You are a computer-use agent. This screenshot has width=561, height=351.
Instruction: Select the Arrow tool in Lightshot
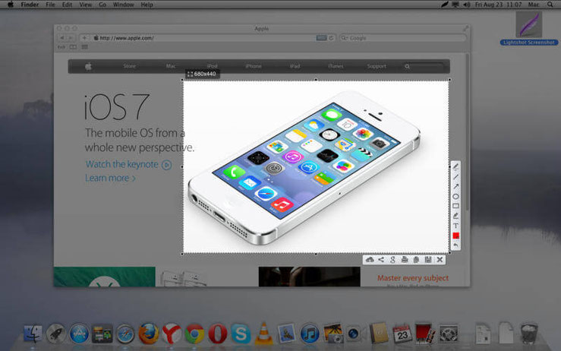[x=455, y=187]
